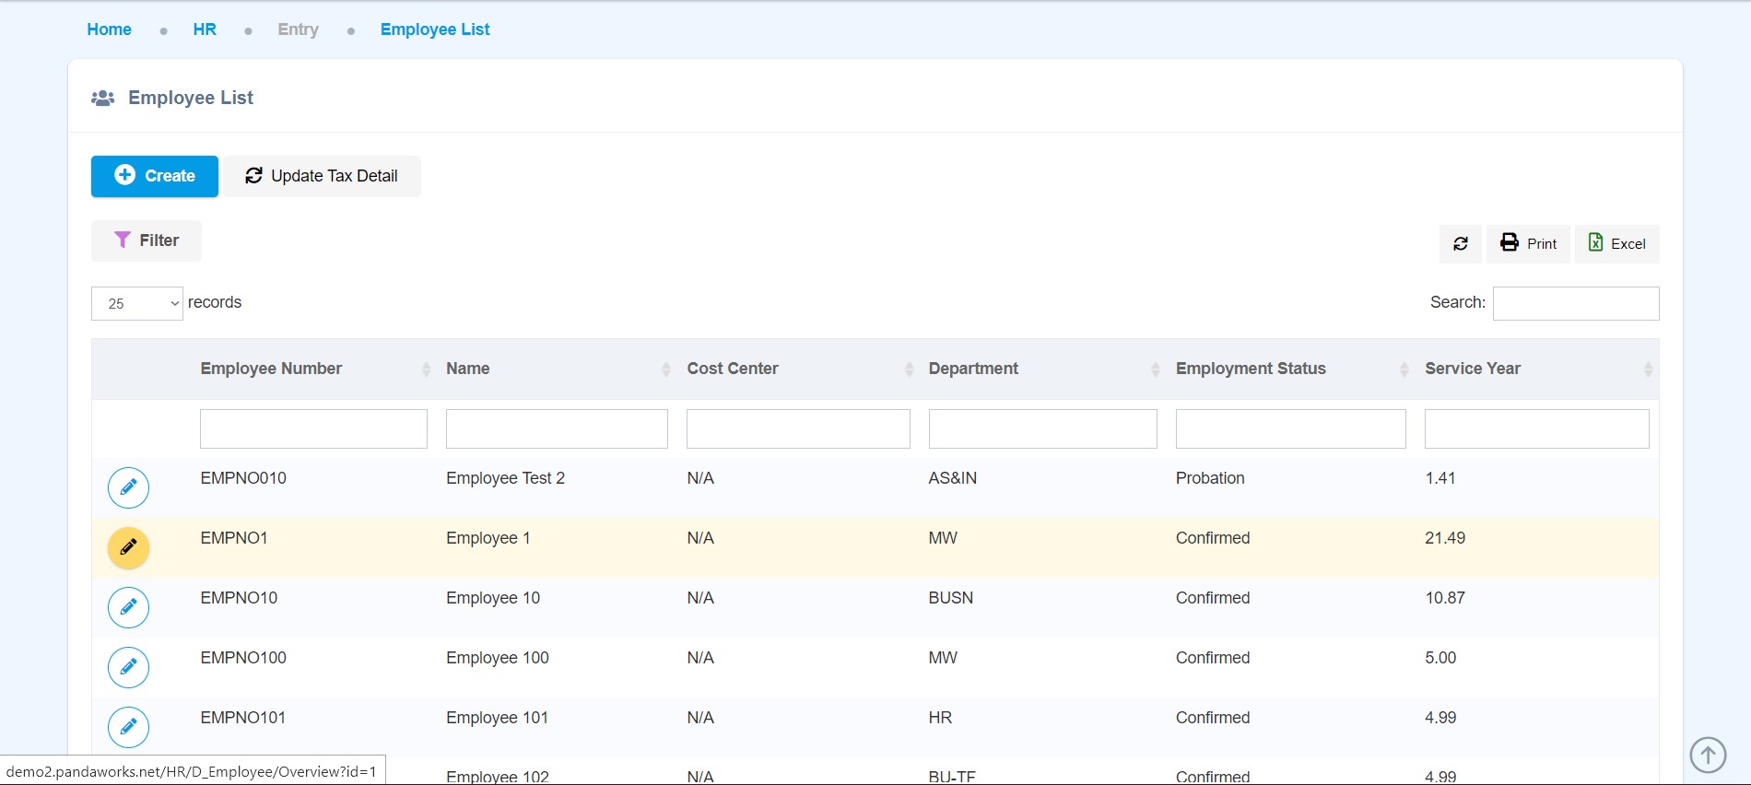The width and height of the screenshot is (1751, 785).
Task: Go to Home breadcrumb
Action: click(x=109, y=29)
